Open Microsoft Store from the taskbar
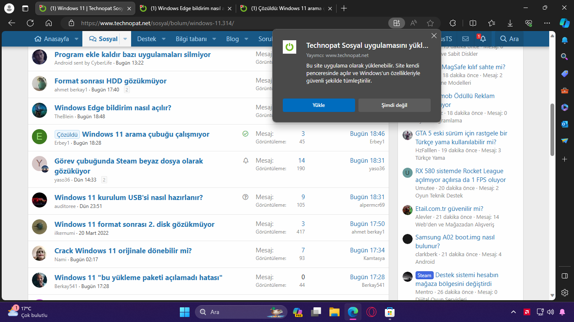Viewport: 574px width, 322px height. 390,312
